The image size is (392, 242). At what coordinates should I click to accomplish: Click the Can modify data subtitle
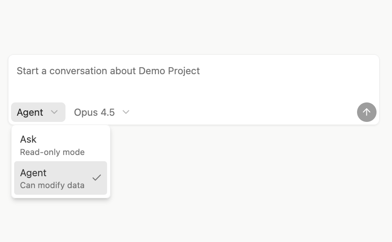pos(52,185)
